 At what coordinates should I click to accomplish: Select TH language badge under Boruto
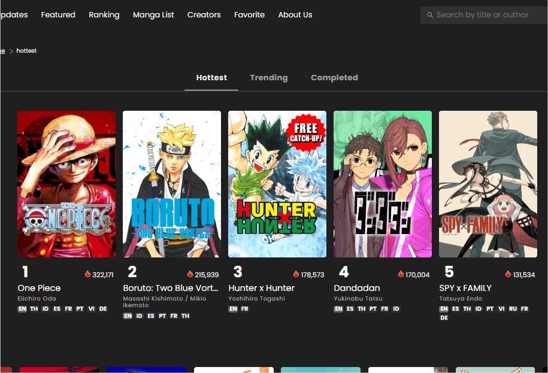pyautogui.click(x=186, y=316)
